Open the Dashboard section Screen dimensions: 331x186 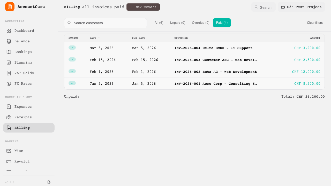(x=25, y=30)
